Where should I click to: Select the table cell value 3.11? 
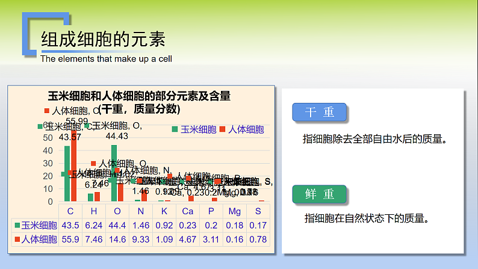pos(211,240)
